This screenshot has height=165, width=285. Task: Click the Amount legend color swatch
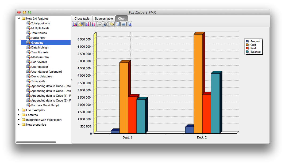click(x=247, y=41)
